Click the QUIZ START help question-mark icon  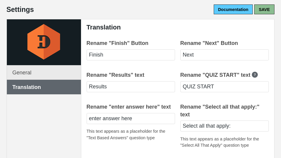tap(255, 75)
